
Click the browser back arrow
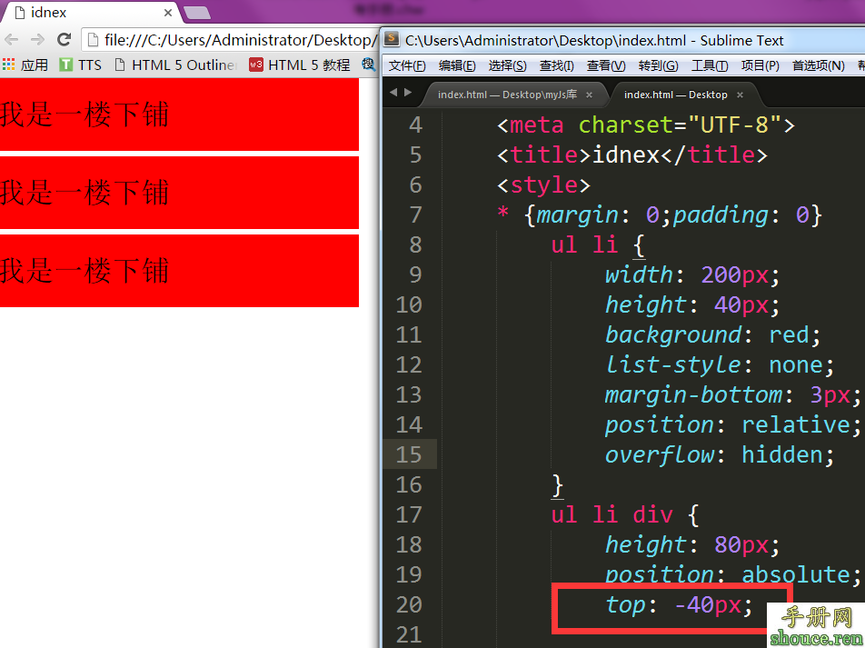(x=12, y=40)
